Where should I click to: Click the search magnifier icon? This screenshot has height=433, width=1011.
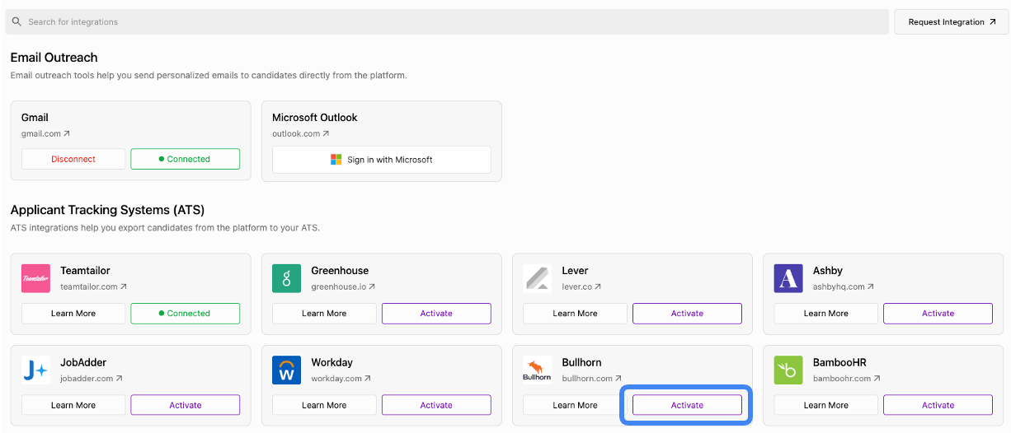(16, 21)
